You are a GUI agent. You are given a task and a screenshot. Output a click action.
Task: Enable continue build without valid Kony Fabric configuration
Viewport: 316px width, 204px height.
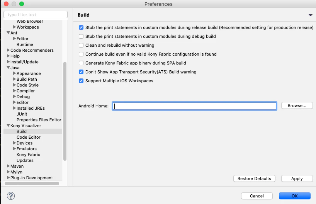[x=81, y=54]
